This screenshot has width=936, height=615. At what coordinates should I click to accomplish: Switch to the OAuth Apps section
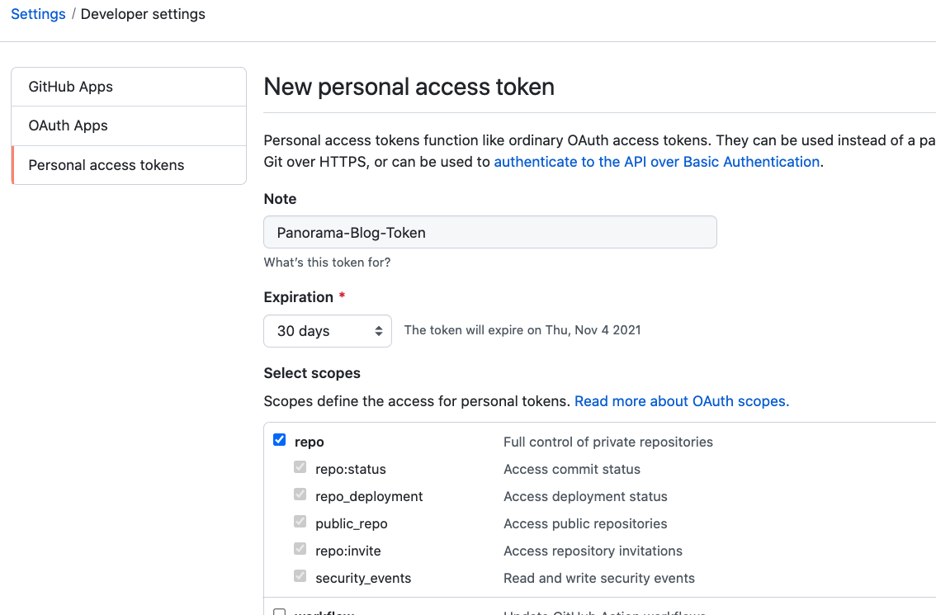69,125
